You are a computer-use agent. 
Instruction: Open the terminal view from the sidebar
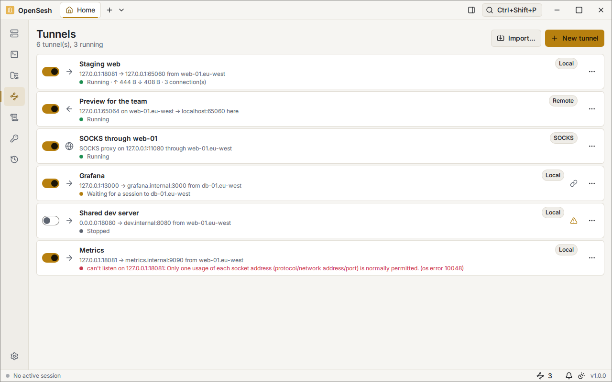coord(14,54)
